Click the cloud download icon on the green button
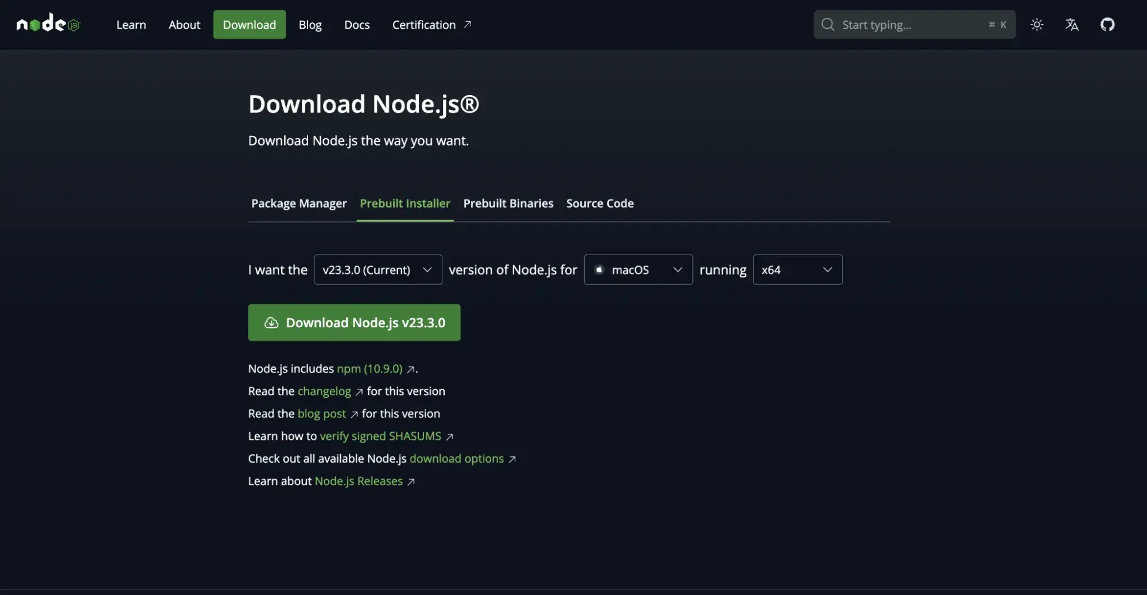The width and height of the screenshot is (1147, 595). click(271, 323)
